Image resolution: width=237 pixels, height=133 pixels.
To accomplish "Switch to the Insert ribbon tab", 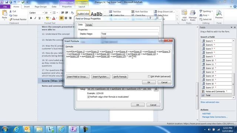I will (x=27, y=7).
